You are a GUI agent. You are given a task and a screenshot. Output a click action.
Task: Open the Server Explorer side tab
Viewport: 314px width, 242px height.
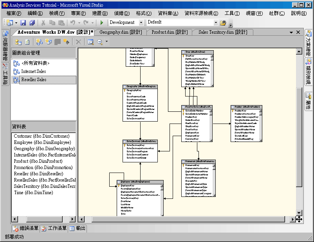coord(5,45)
